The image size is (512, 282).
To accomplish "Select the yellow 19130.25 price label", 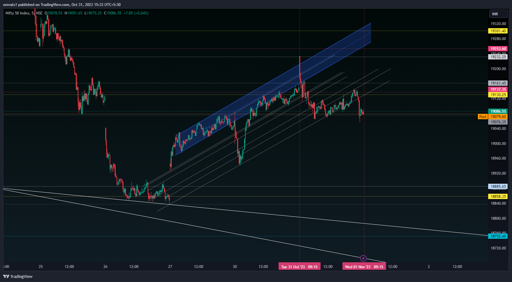I will (498, 95).
